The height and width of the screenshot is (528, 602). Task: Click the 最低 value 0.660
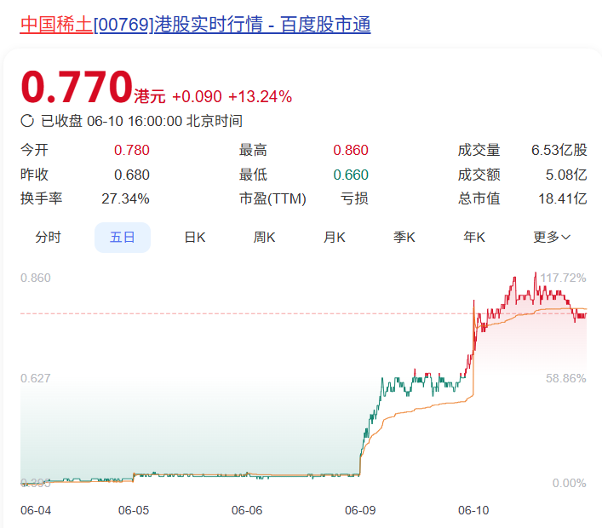[x=350, y=175]
